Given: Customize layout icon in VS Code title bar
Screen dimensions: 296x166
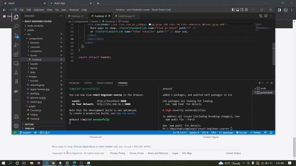Looking at the screenshot, I should (x=246, y=10).
